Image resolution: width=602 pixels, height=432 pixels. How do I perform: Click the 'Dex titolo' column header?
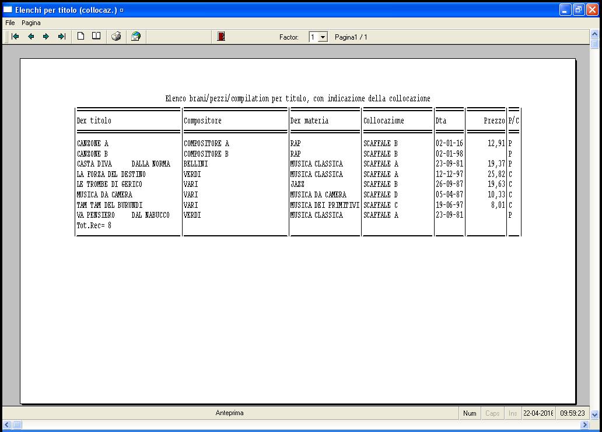94,121
